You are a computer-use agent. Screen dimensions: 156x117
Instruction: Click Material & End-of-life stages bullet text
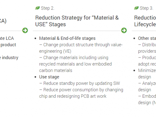click(67, 38)
